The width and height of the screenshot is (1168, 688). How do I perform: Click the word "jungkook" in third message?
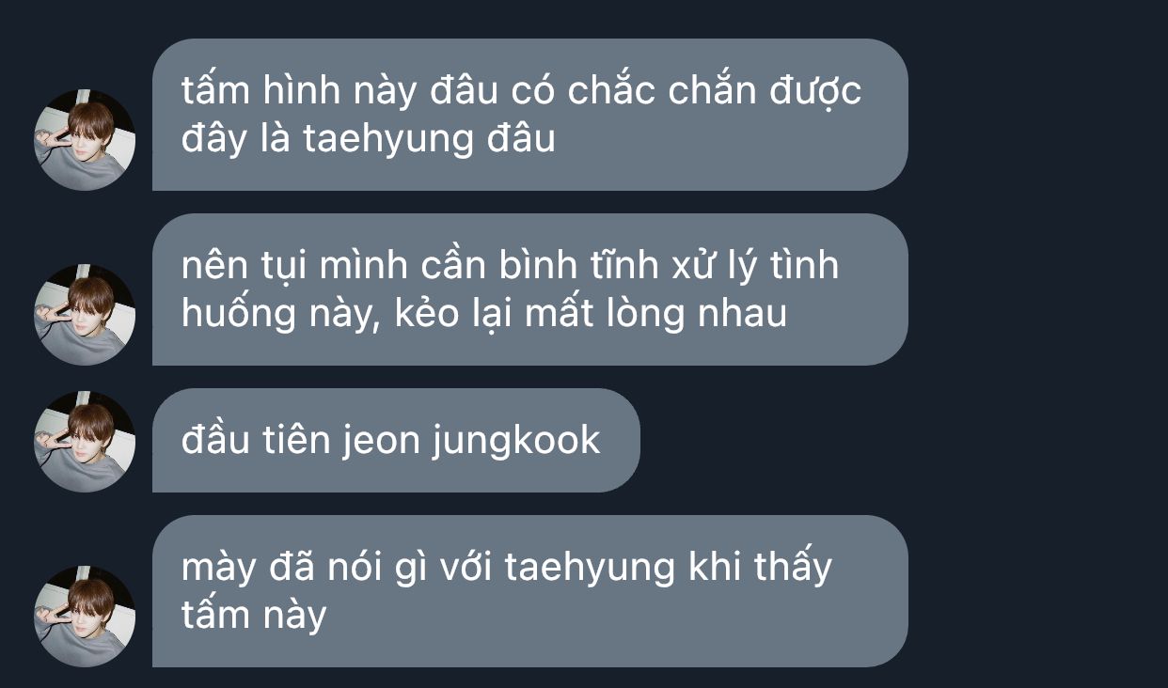[x=514, y=442]
